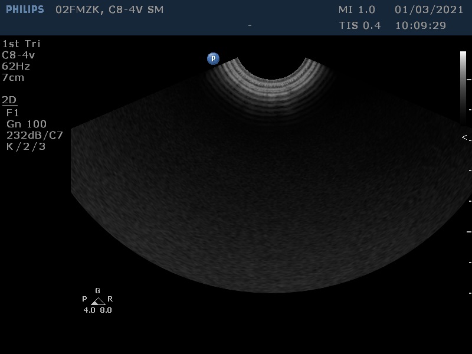The width and height of the screenshot is (472, 354).
Task: Click the 232dB/C7 dynamic range setting
Action: point(35,135)
